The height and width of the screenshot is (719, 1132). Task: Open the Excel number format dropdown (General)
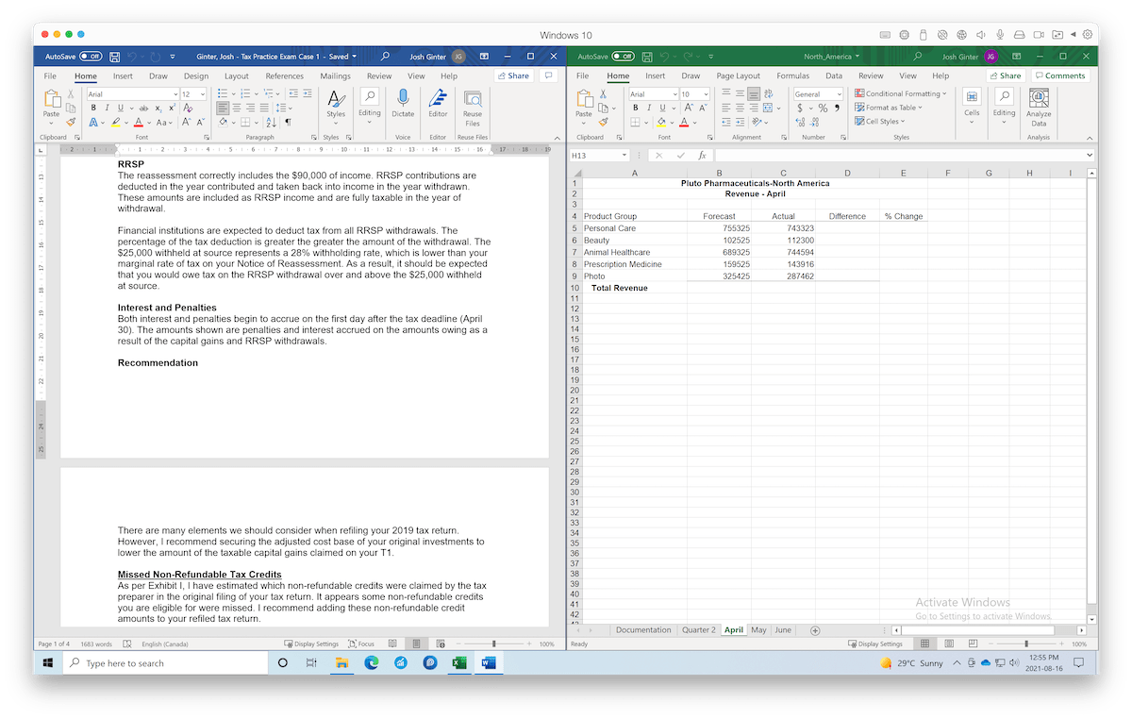(x=838, y=94)
